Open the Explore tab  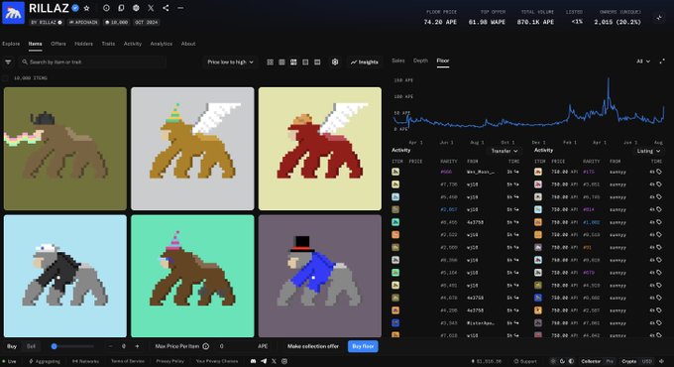coord(11,44)
